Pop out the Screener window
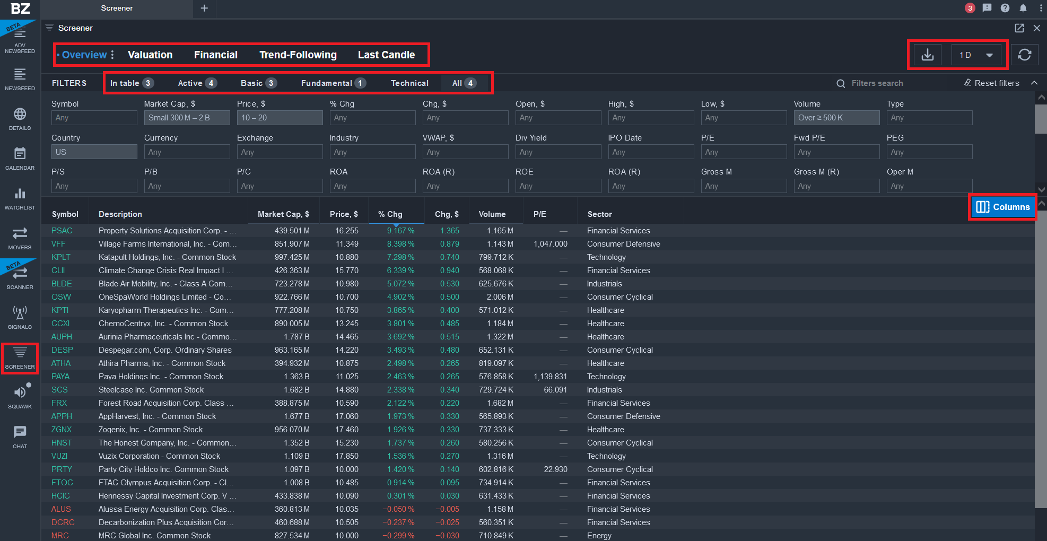The image size is (1047, 541). click(x=1019, y=28)
